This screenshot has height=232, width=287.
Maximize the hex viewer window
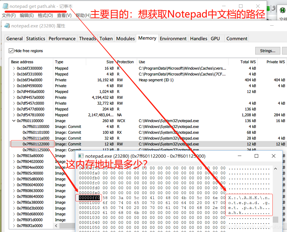(256, 156)
